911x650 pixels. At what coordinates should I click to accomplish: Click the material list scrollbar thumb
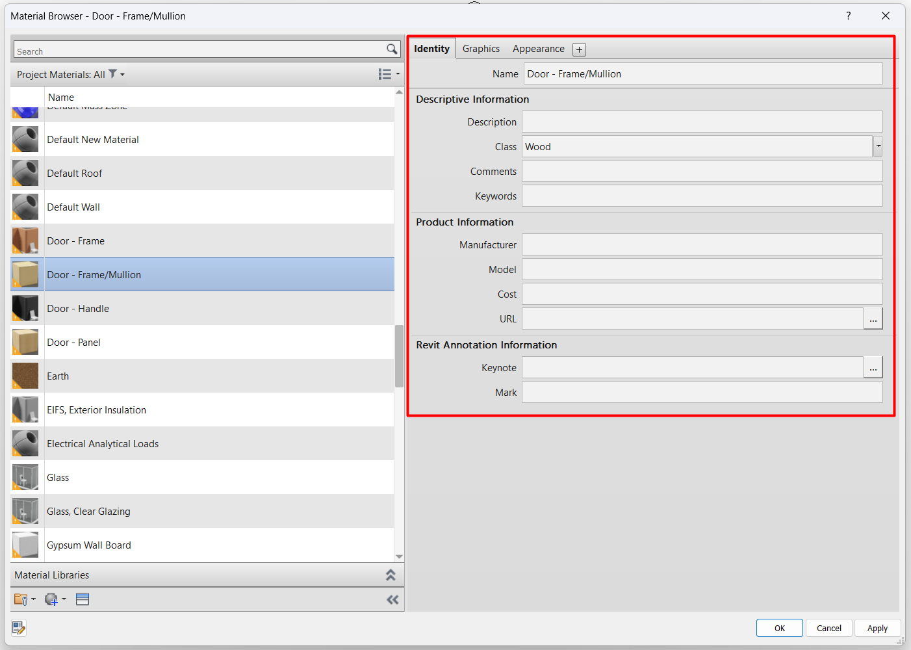click(x=399, y=356)
